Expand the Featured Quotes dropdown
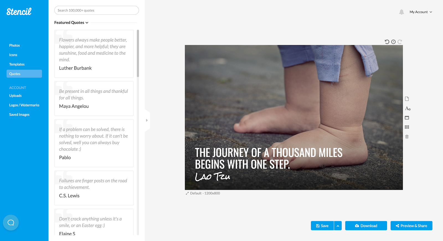This screenshot has height=241, width=443. click(x=71, y=23)
